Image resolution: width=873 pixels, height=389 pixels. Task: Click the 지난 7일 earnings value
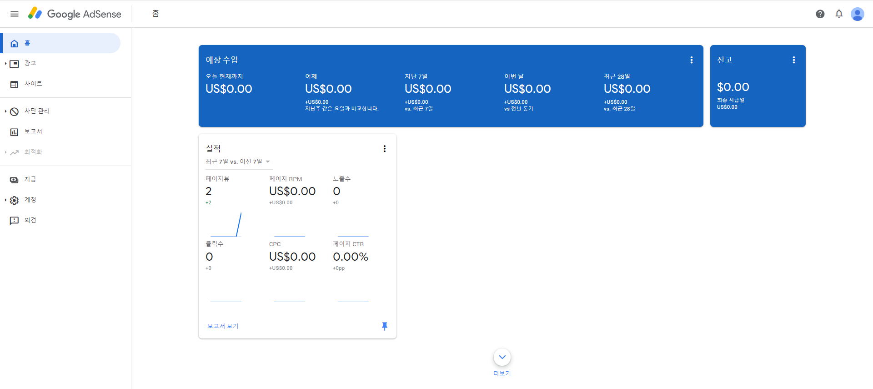coord(428,89)
